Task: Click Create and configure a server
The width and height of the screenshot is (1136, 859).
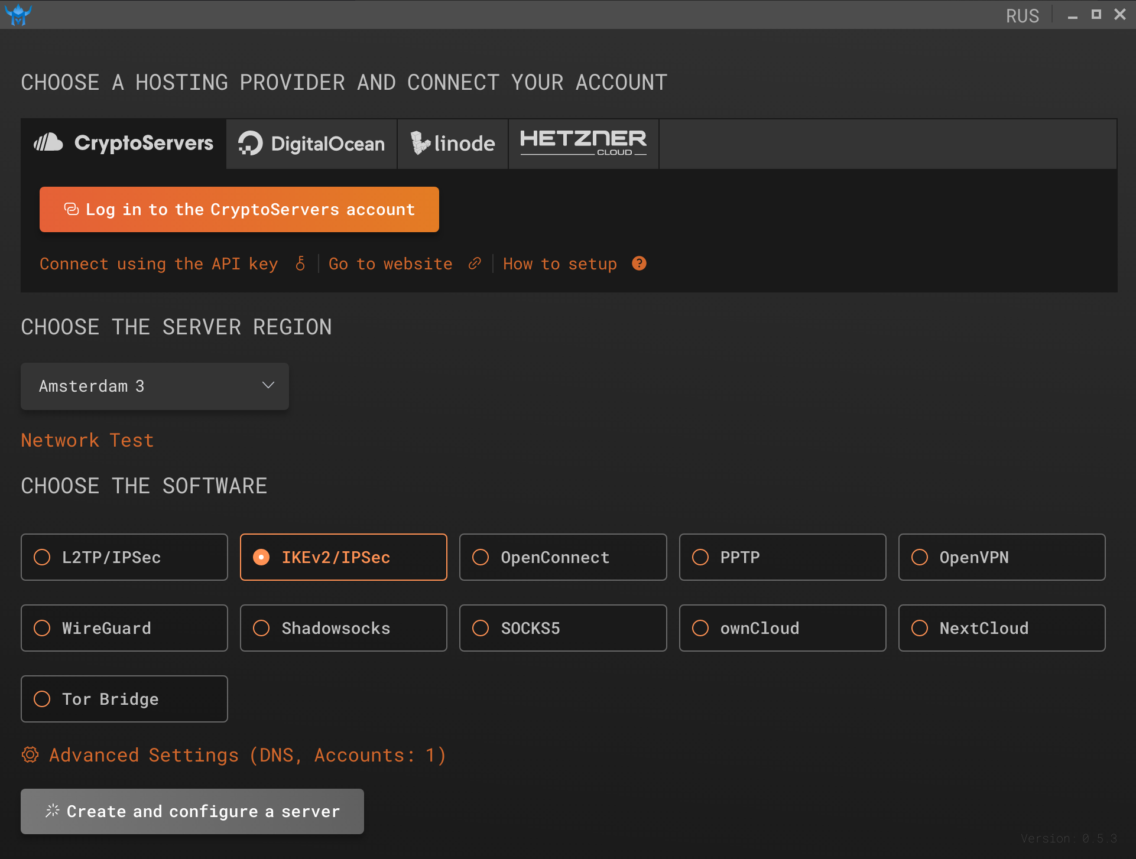Action: (x=192, y=811)
